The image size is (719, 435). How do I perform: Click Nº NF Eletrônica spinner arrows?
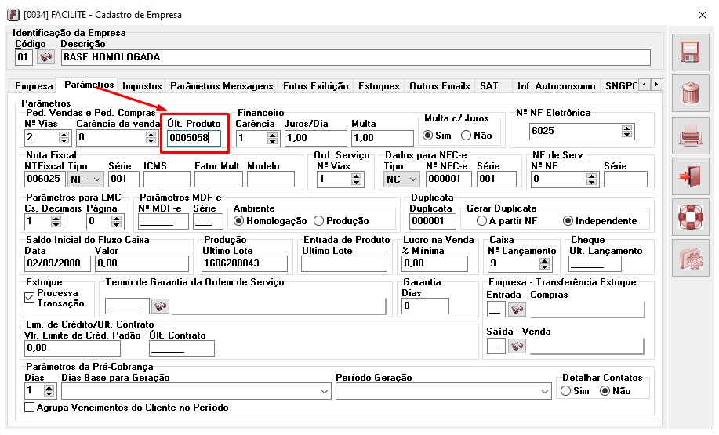(626, 132)
